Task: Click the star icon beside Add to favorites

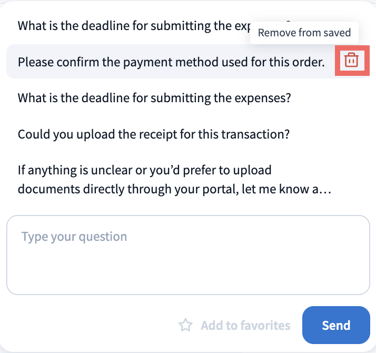Action: pyautogui.click(x=185, y=325)
